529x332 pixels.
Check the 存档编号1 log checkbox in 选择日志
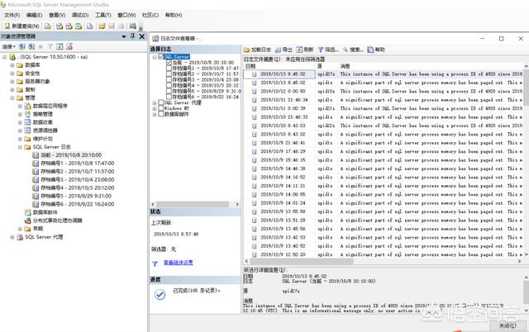[169, 68]
